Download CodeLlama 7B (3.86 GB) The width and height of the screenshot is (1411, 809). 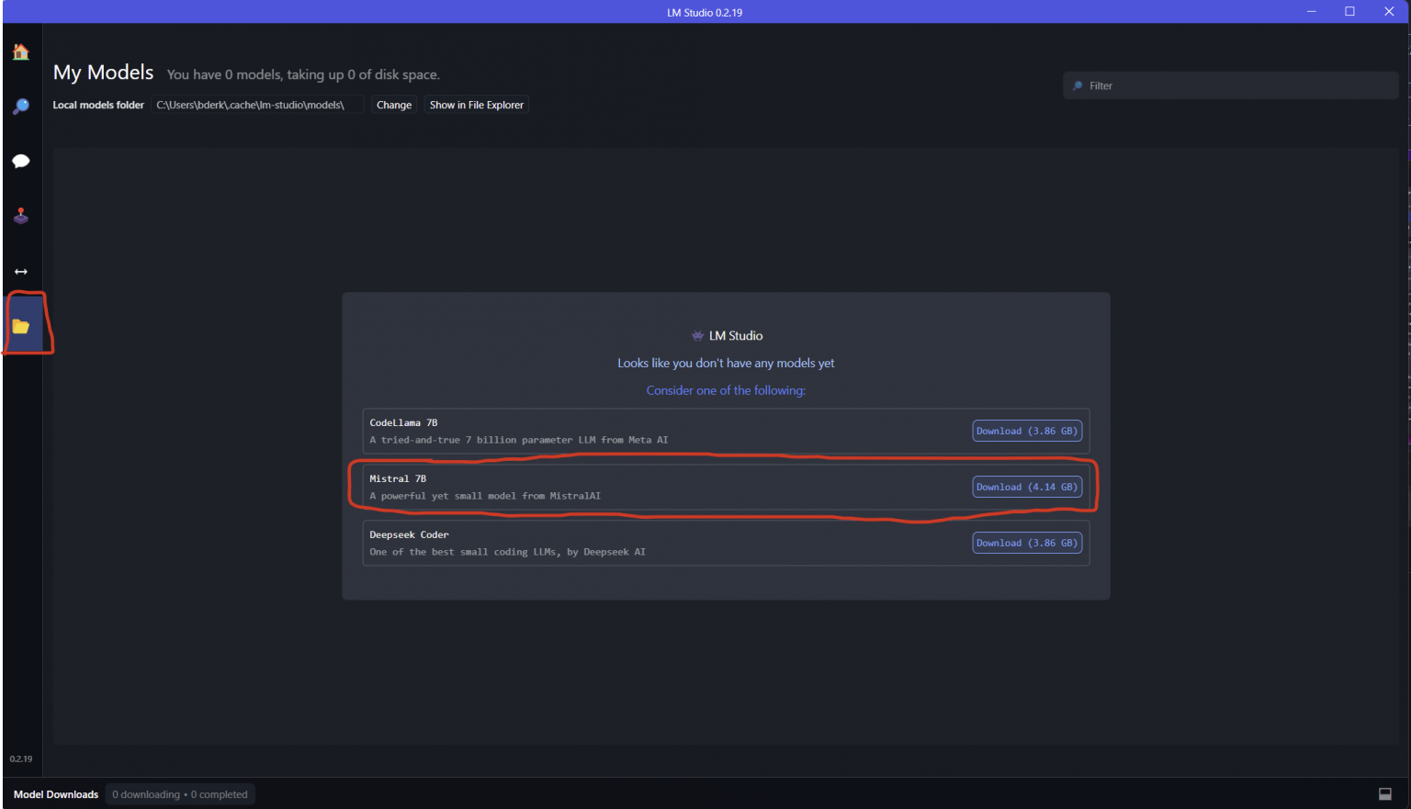[x=1026, y=431]
